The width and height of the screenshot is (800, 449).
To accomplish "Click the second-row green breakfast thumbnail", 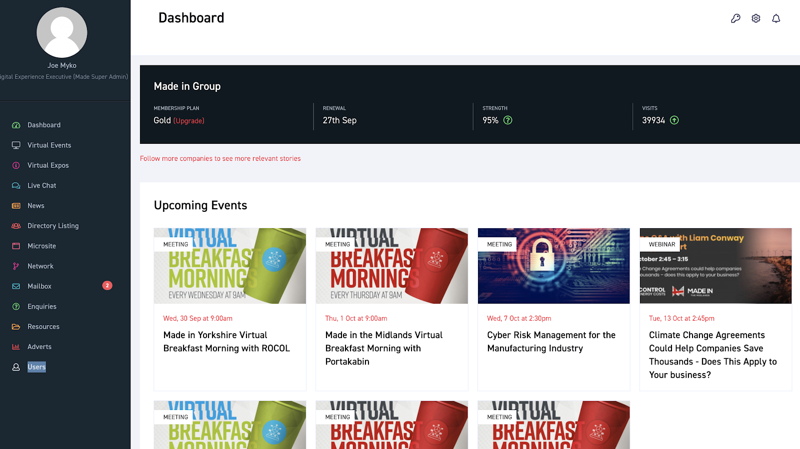I will pos(230,425).
